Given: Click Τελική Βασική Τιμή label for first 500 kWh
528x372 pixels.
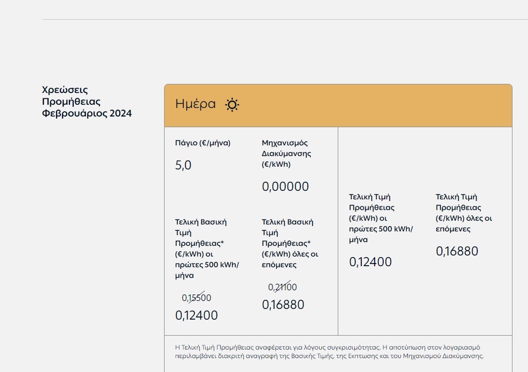Looking at the screenshot, I should 207,249.
